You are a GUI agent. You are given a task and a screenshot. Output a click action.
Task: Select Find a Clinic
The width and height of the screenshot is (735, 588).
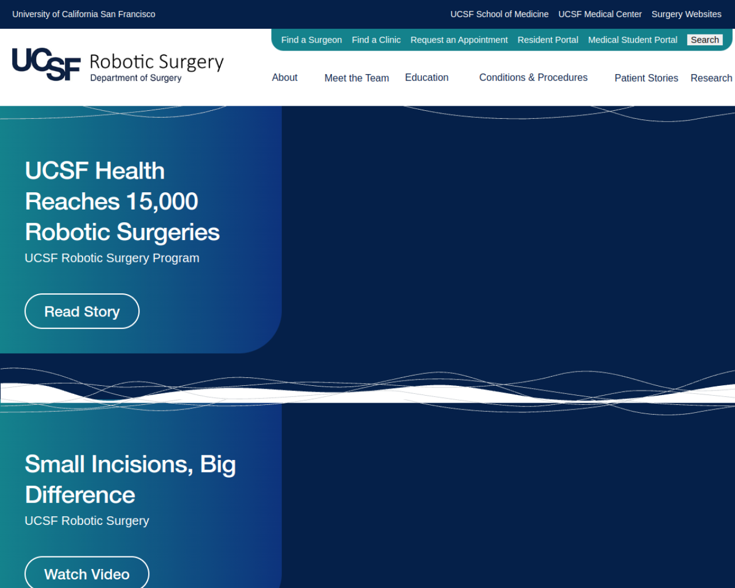(x=376, y=40)
